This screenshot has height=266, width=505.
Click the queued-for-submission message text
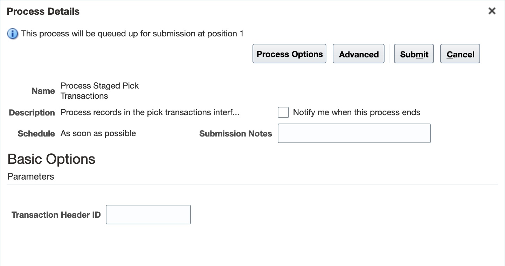click(x=132, y=34)
